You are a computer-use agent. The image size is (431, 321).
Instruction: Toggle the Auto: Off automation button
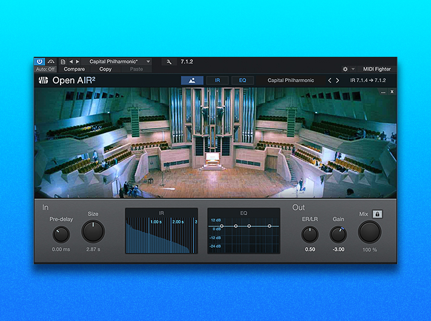46,69
